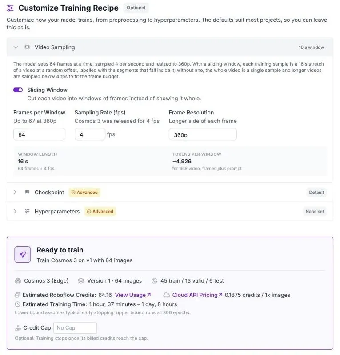Click the layers icon beside Version 1
Image resolution: width=340 pixels, height=355 pixels.
coord(81,281)
